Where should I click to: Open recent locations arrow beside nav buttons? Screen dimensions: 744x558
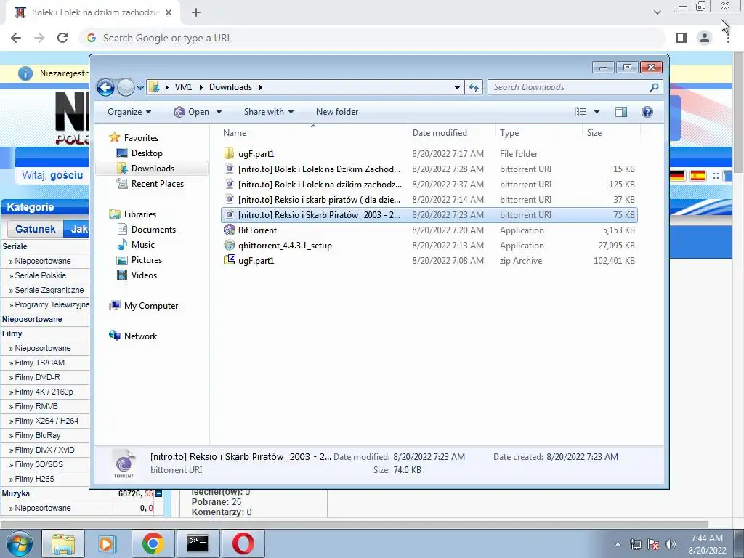(x=140, y=88)
